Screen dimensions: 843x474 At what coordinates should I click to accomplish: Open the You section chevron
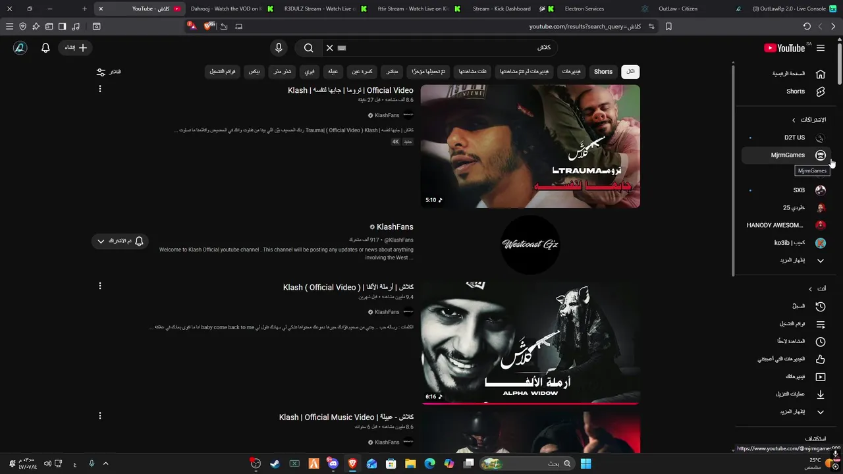click(810, 289)
